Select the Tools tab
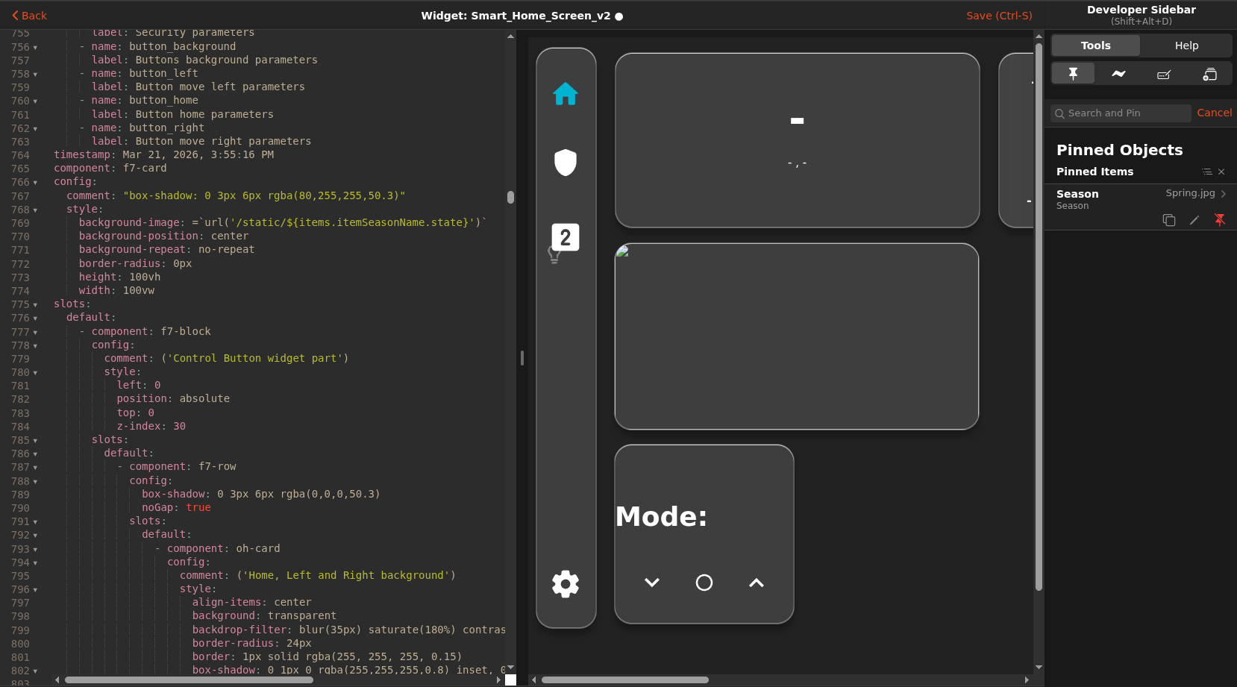 coord(1095,46)
